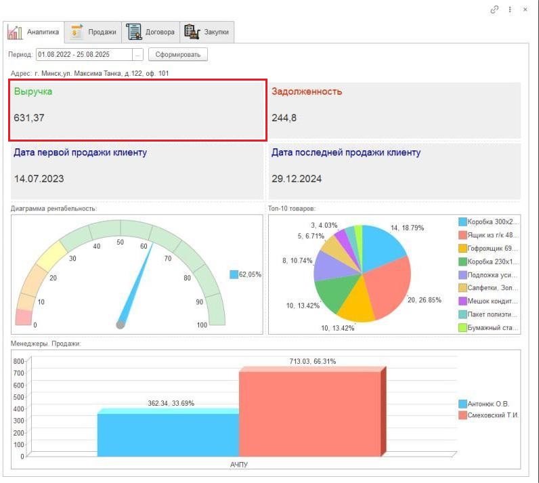The image size is (539, 483).
Task: Select the Задолженность panel
Action: [394, 110]
